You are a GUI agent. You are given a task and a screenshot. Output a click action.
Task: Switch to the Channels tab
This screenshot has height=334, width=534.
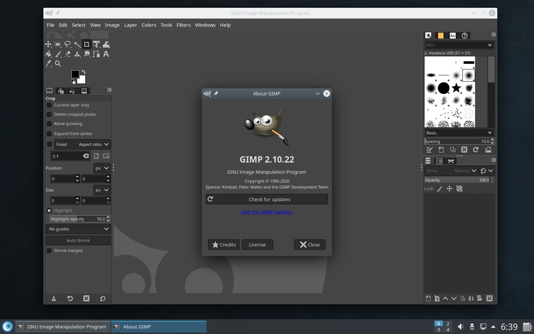pyautogui.click(x=439, y=161)
